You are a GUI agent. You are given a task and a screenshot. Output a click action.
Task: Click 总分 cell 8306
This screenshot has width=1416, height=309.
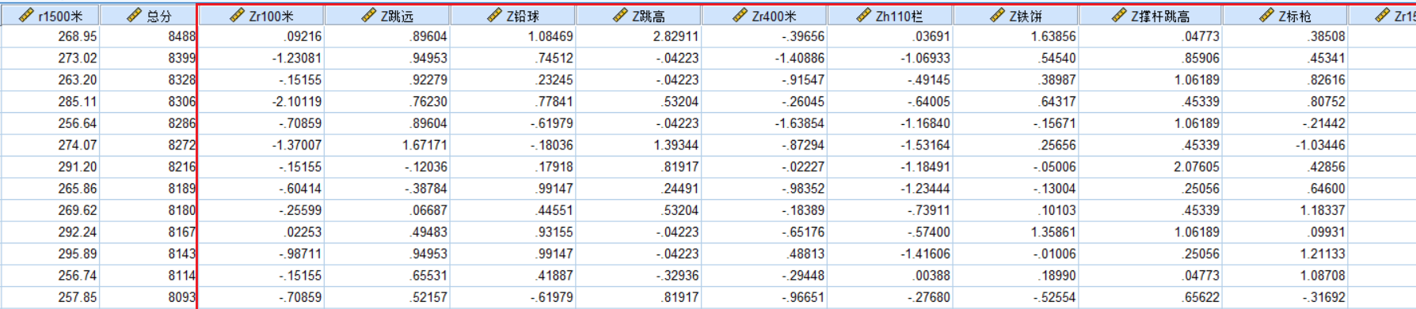pyautogui.click(x=148, y=102)
